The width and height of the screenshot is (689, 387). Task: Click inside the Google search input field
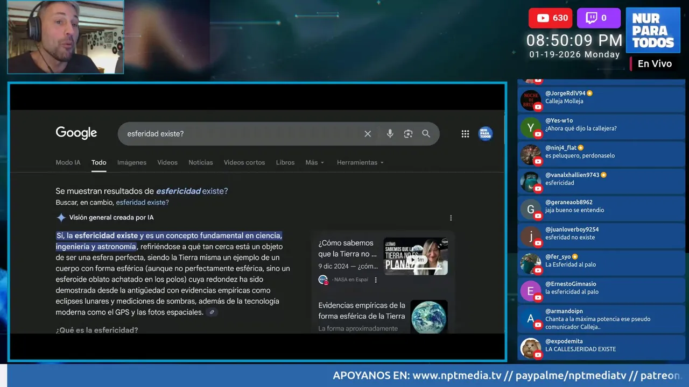click(x=242, y=134)
